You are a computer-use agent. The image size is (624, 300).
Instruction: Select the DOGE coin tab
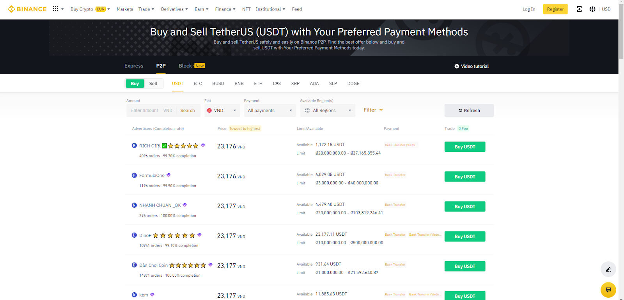click(353, 83)
